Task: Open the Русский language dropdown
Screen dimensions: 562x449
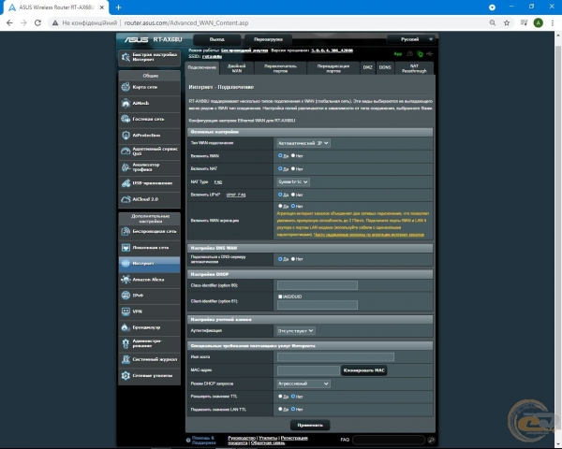Action: (x=411, y=39)
